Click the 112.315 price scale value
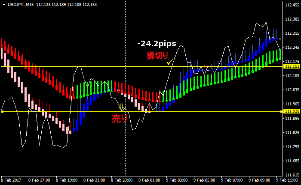301x185 pixels. (x=292, y=33)
